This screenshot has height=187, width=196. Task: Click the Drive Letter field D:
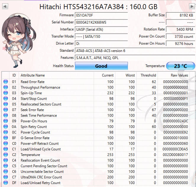(x=101, y=44)
